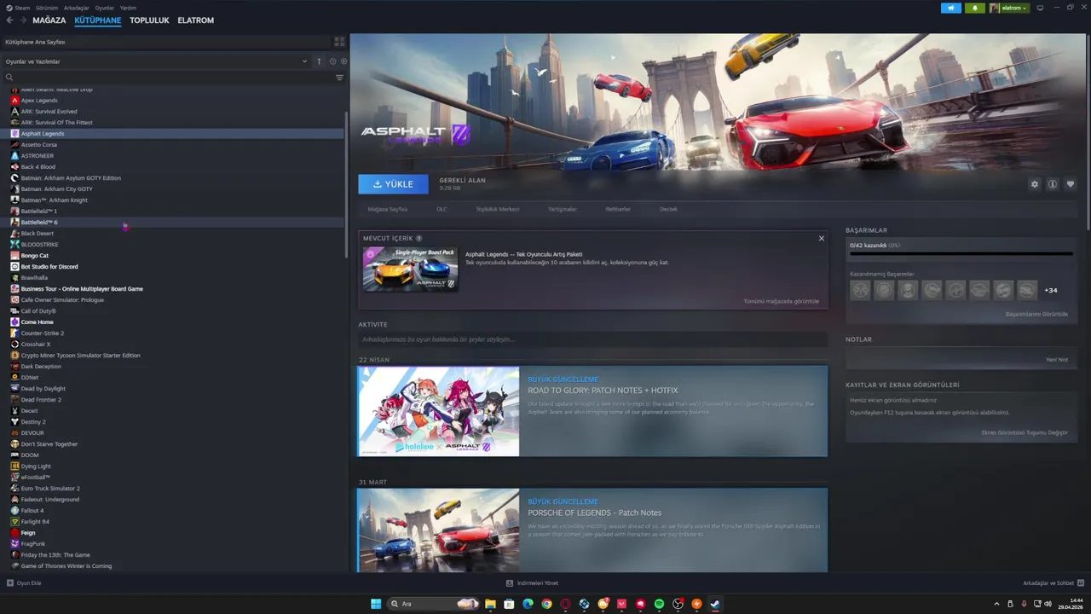This screenshot has height=614, width=1091.
Task: Open the announcements megaphone button
Action: pyautogui.click(x=950, y=8)
